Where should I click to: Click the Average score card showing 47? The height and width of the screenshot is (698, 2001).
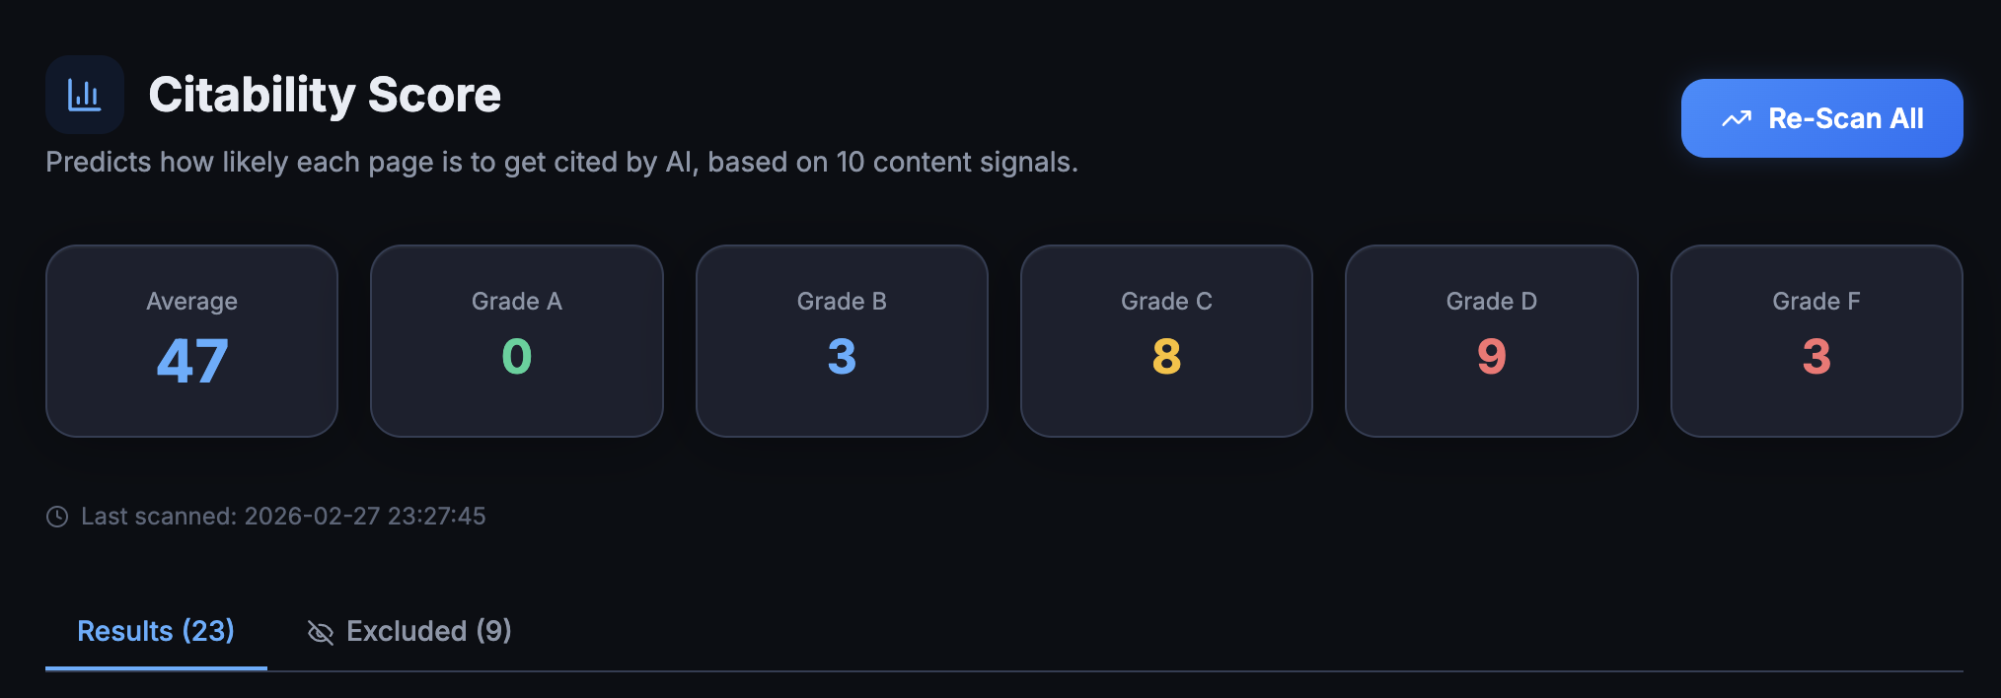pos(190,340)
